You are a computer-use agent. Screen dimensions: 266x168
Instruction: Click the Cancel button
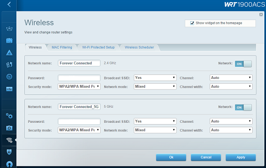206,157
